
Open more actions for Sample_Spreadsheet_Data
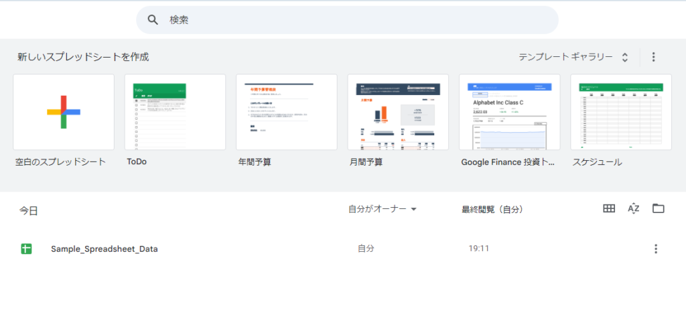click(x=655, y=249)
